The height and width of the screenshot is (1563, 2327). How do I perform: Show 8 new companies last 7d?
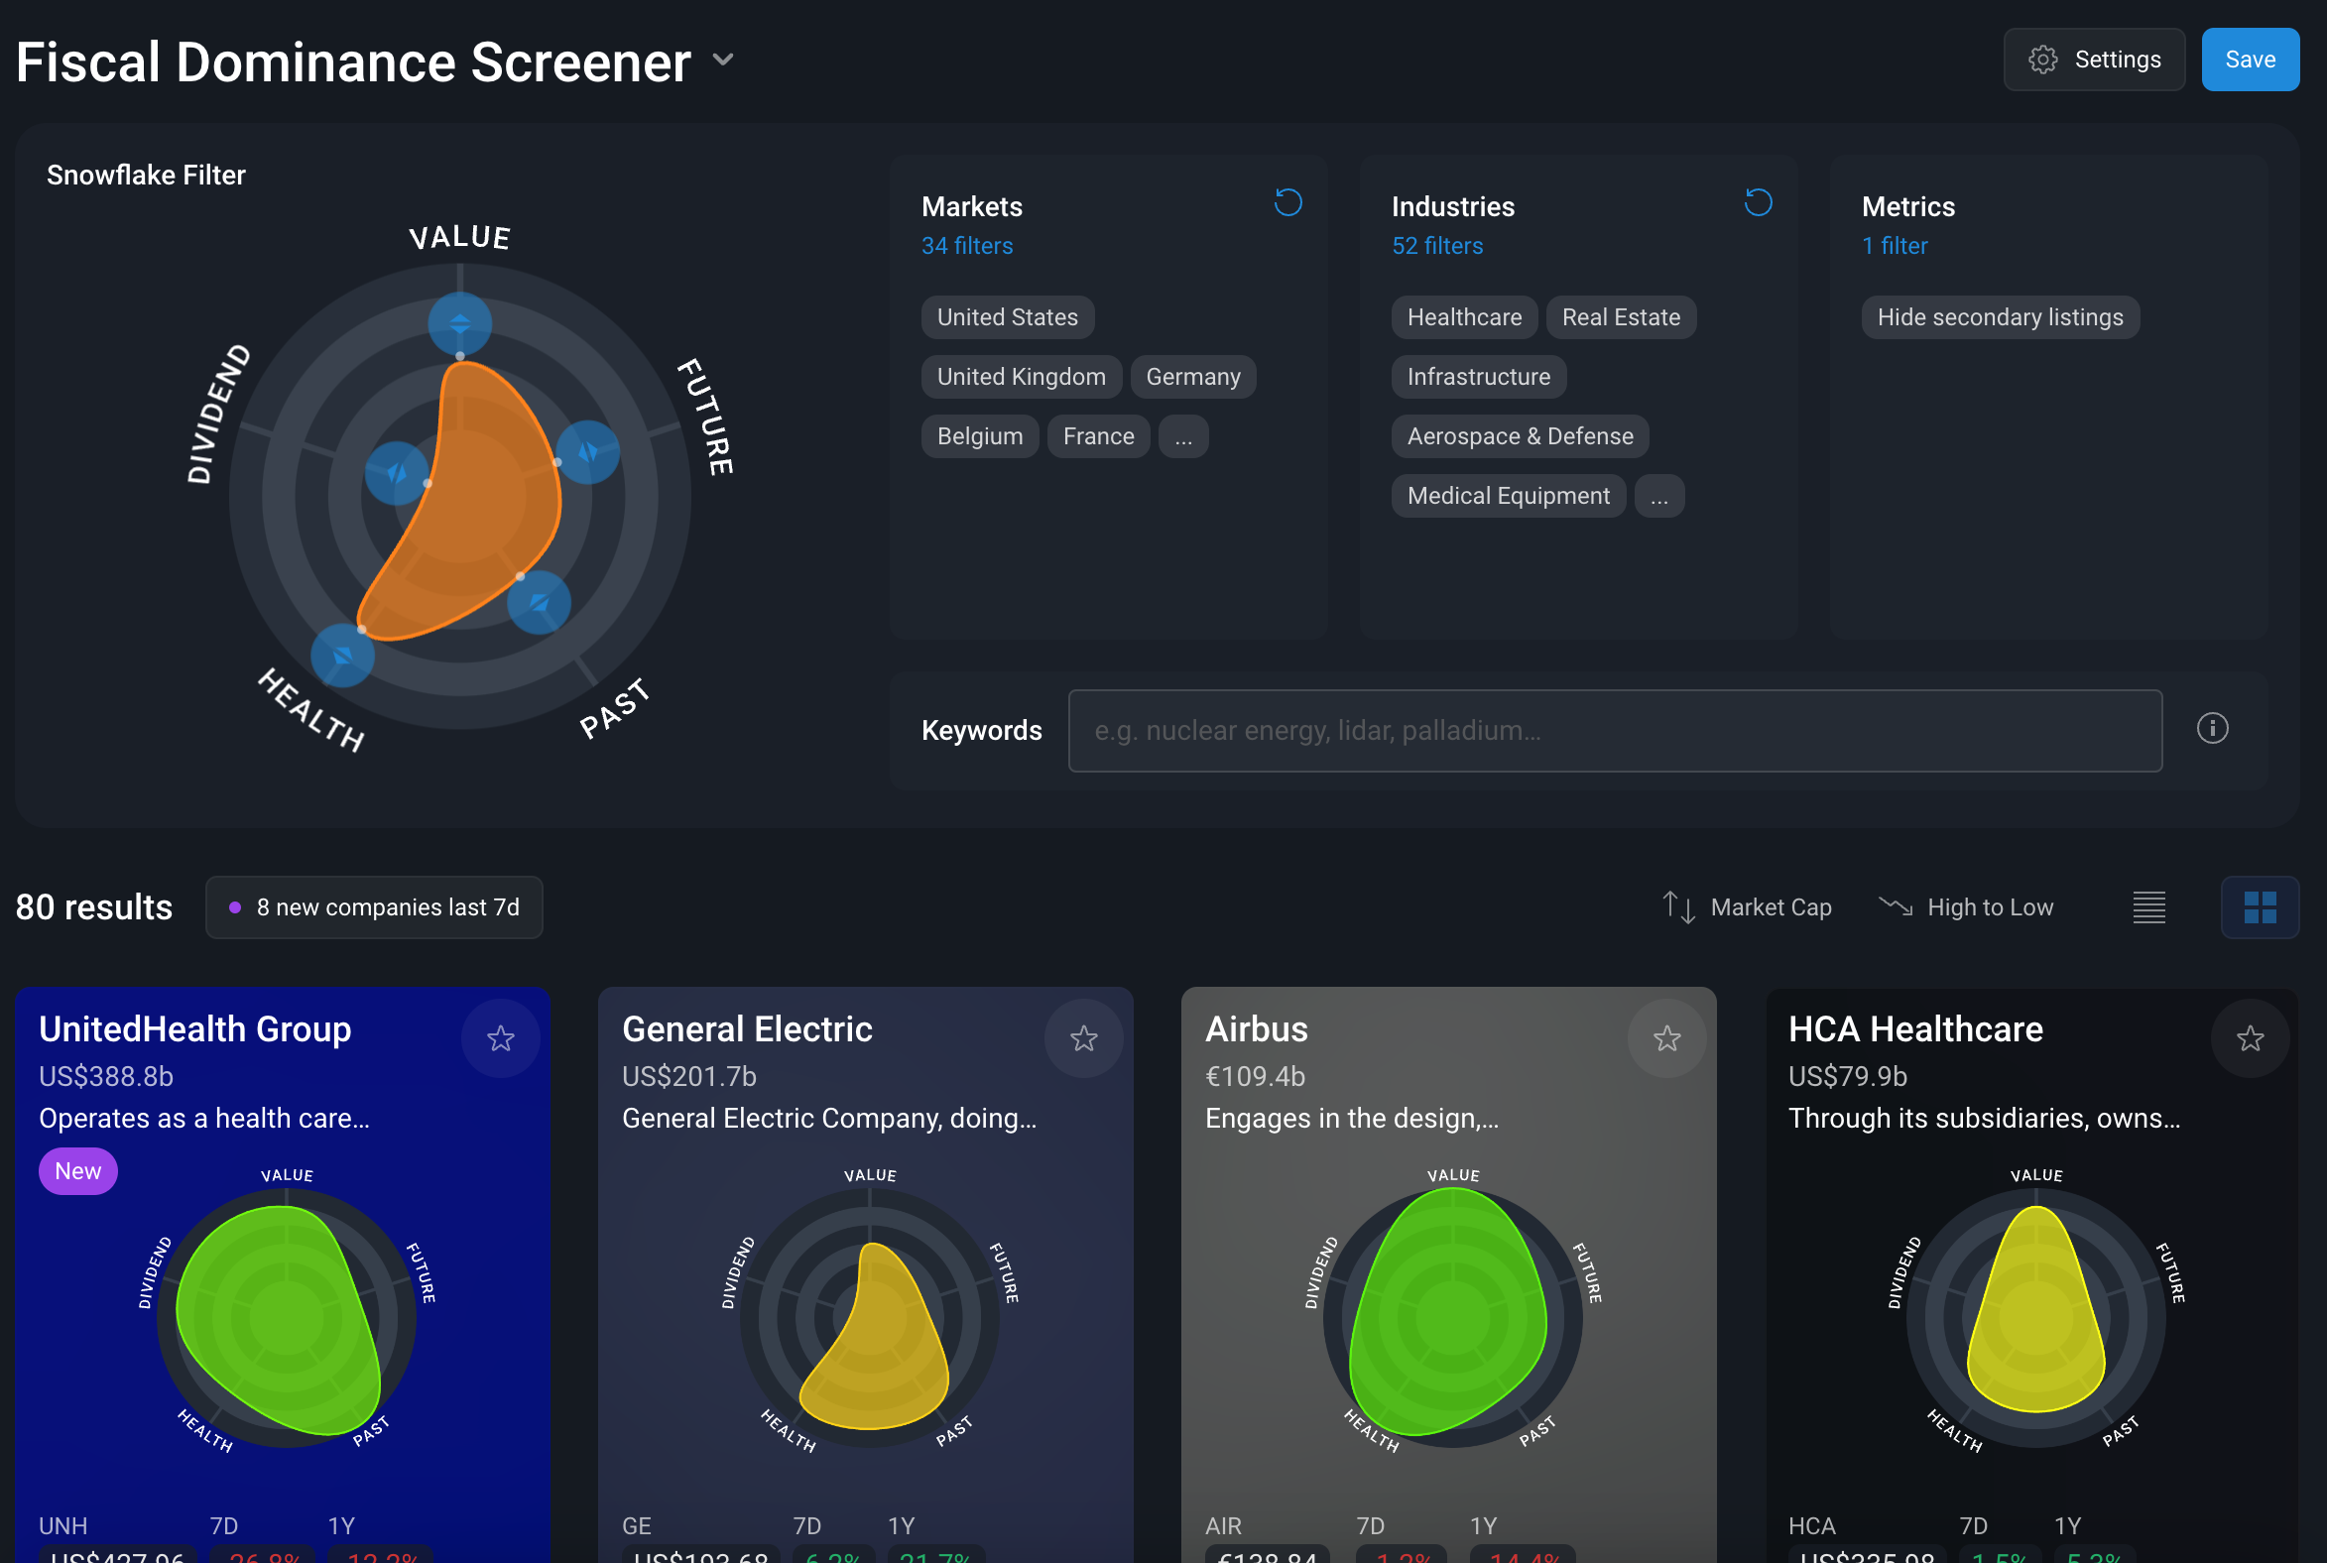[374, 907]
